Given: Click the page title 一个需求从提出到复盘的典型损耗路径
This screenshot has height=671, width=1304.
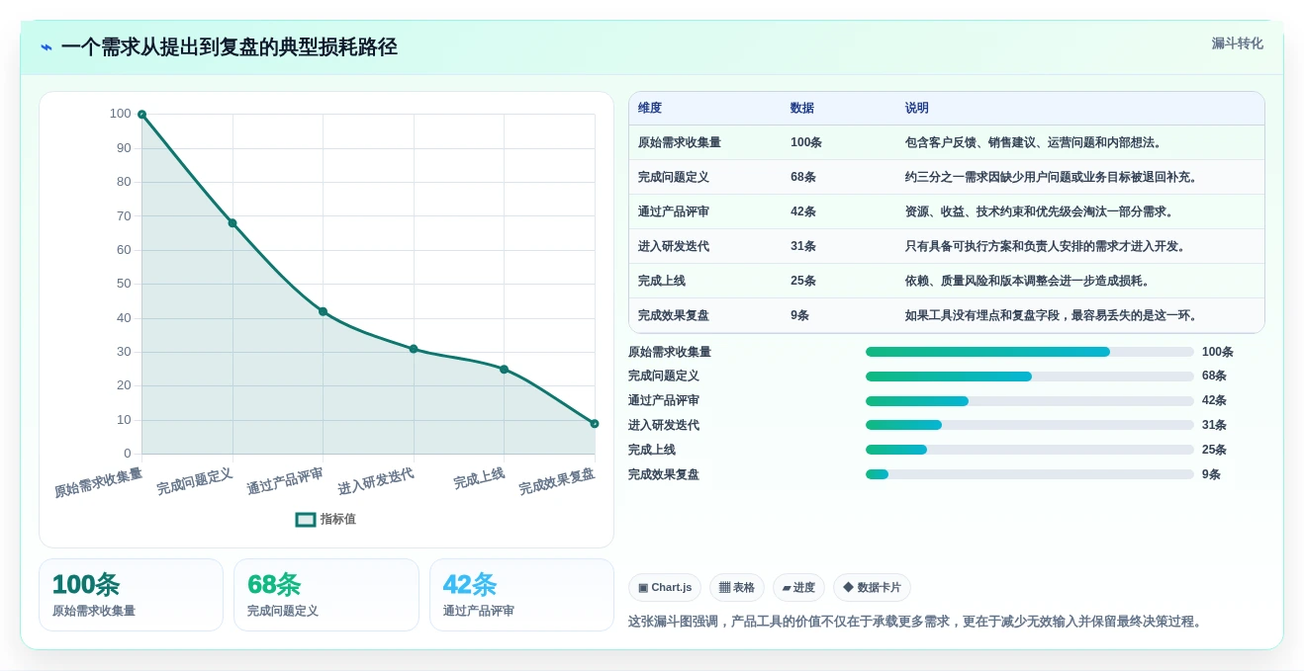Looking at the screenshot, I should pos(229,47).
